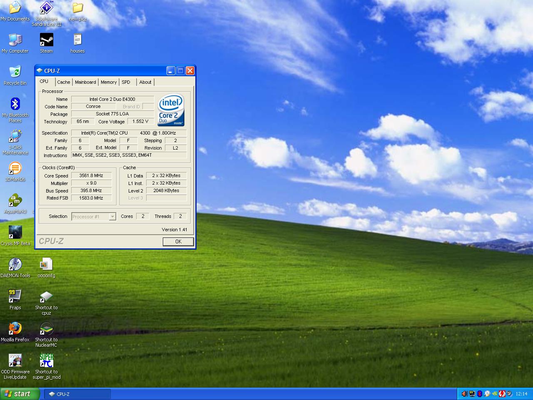Switch to the Mainboard tab

[85, 82]
